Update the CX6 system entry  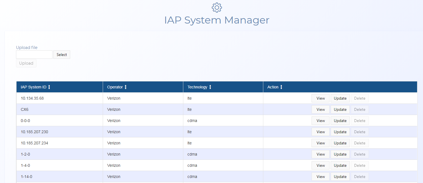coord(340,109)
